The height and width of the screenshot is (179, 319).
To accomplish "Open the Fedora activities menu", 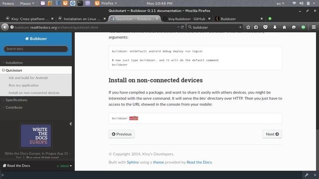I will (8, 3).
